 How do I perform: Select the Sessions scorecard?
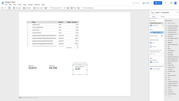point(53,67)
